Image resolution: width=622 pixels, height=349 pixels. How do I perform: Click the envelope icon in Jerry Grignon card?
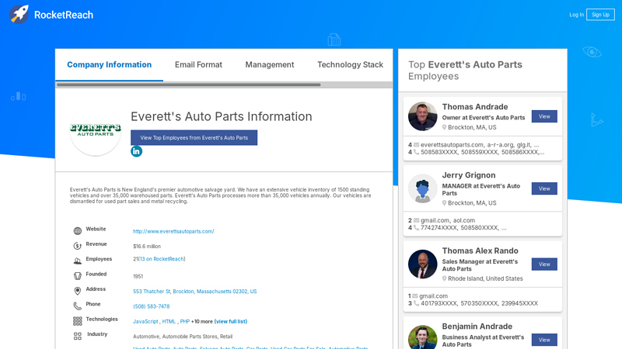coord(416,220)
